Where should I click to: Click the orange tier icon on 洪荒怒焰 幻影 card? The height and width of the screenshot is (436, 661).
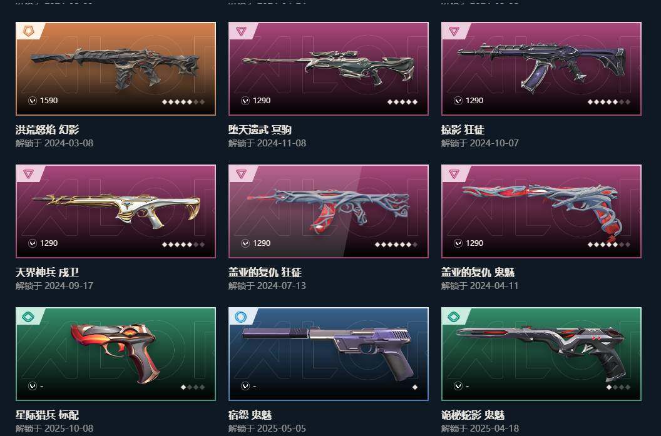[28, 31]
